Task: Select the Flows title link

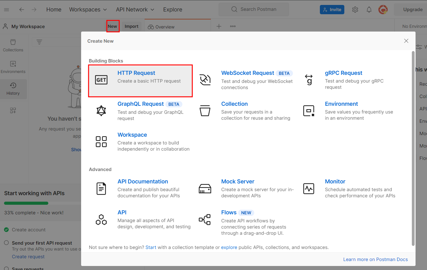Action: point(229,212)
